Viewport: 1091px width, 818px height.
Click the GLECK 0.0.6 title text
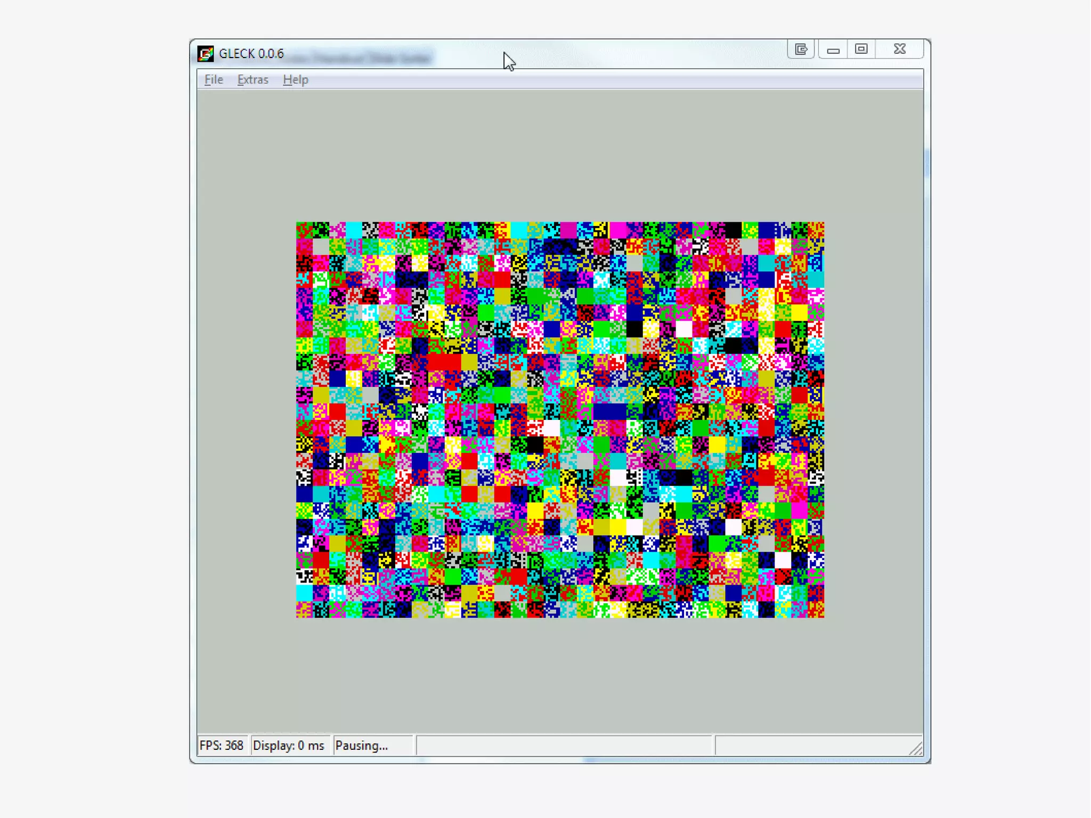point(251,54)
